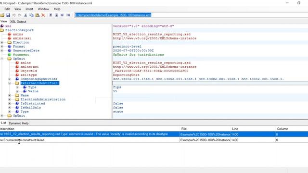
Task: Select the 'Enumeration constraint failed' error row
Action: [x=154, y=140]
